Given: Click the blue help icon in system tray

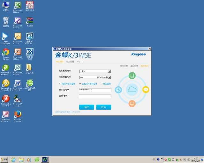Looking at the screenshot, I should (158, 159).
